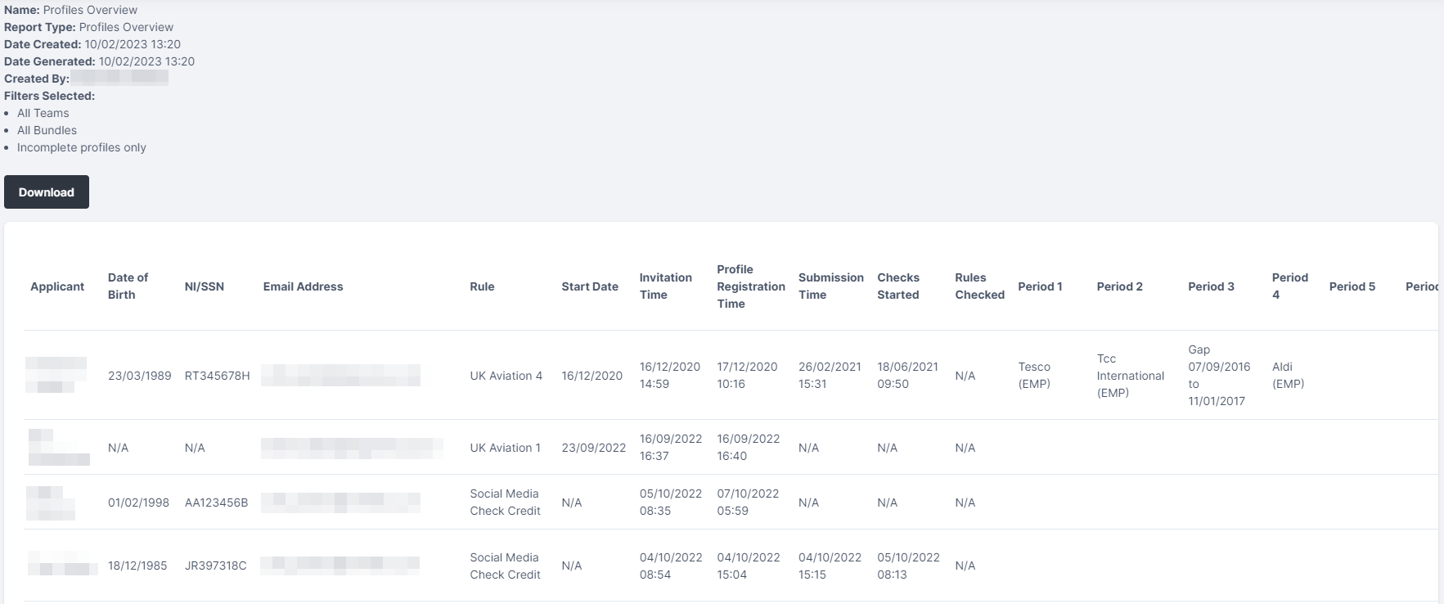The width and height of the screenshot is (1444, 604).
Task: Select the Period 2 column header
Action: tap(1119, 286)
